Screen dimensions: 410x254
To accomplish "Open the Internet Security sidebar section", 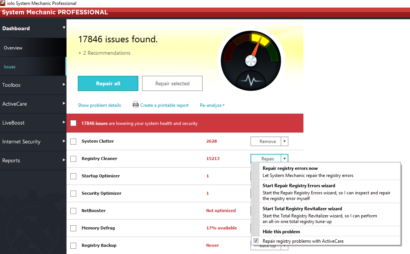I will 33,142.
